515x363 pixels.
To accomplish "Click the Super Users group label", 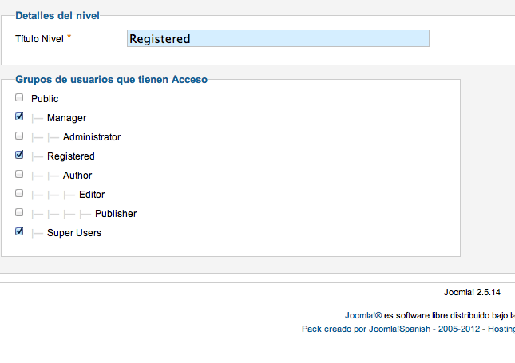I will 74,233.
